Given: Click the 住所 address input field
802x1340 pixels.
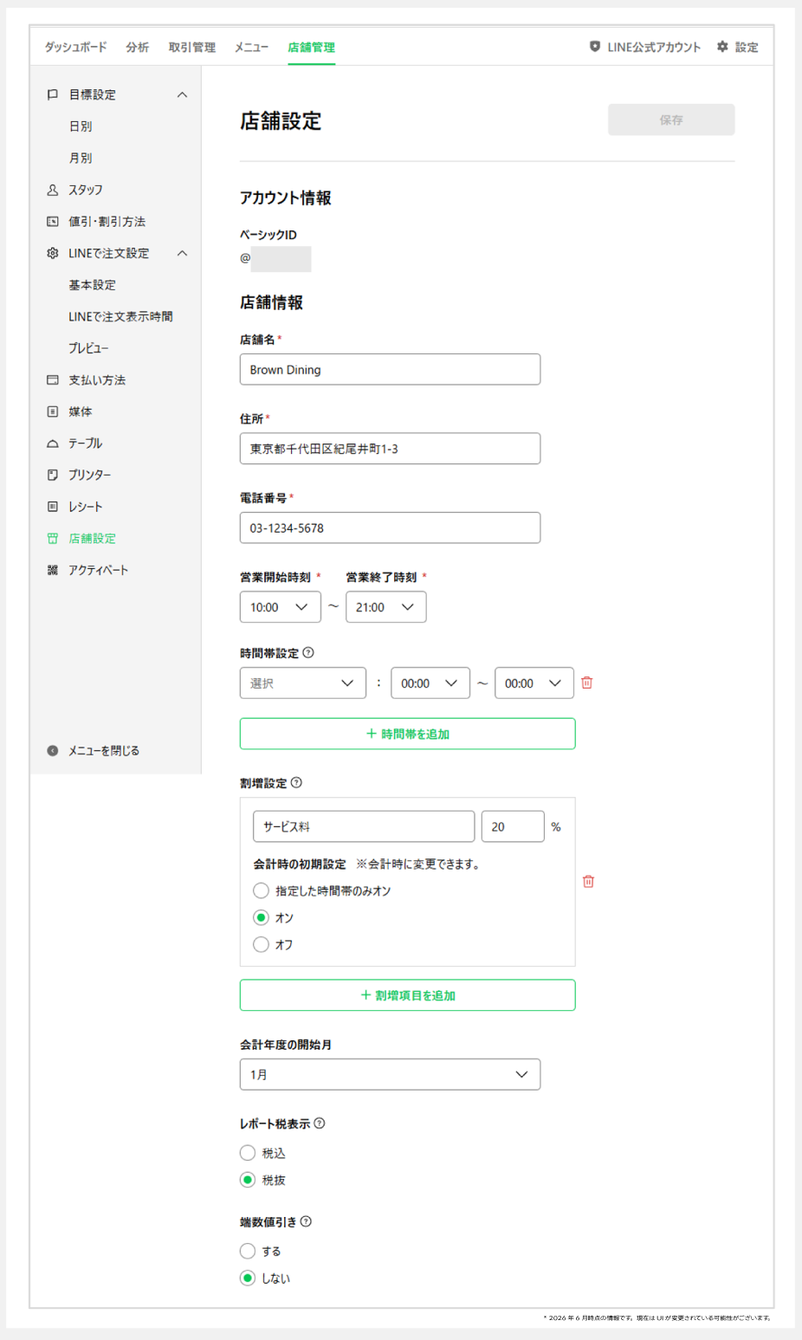Looking at the screenshot, I should 390,449.
